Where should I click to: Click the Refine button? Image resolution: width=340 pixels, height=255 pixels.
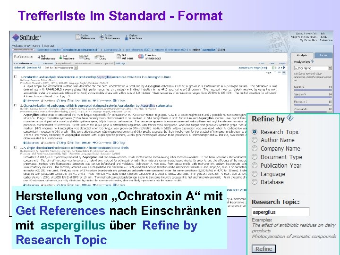pyautogui.click(x=263, y=249)
